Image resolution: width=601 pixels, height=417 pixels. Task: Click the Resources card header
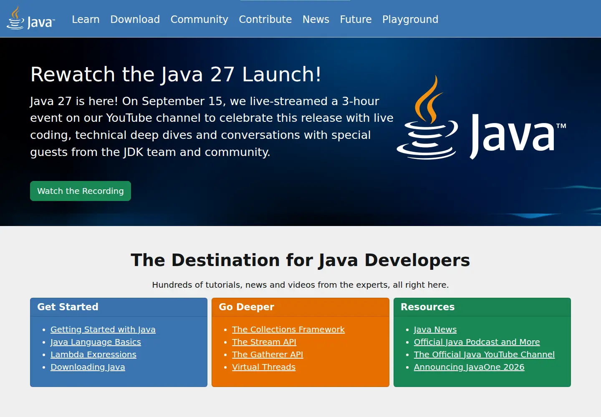(482, 307)
